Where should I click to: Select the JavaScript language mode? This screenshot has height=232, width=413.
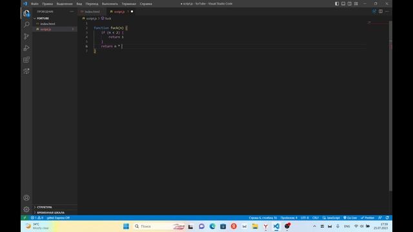coord(331,218)
